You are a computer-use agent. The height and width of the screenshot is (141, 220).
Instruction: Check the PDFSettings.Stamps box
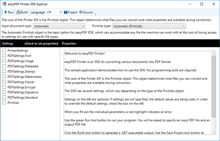pyautogui.click(x=4, y=71)
